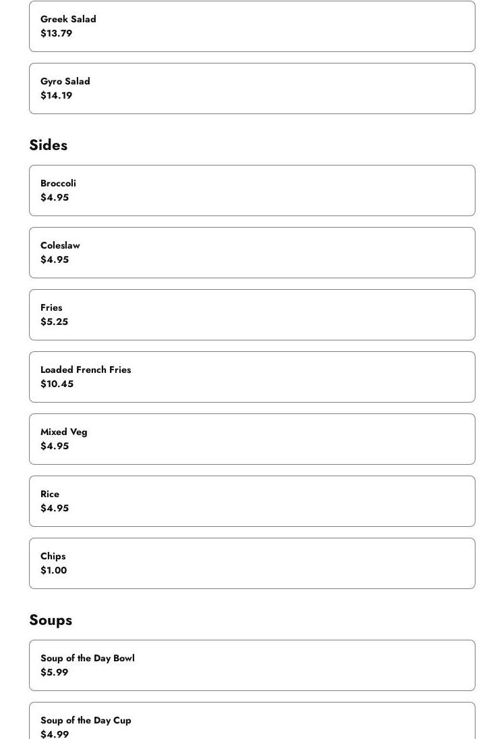The width and height of the screenshot is (491, 739).
Task: Click the Sides section heading
Action: pos(49,145)
